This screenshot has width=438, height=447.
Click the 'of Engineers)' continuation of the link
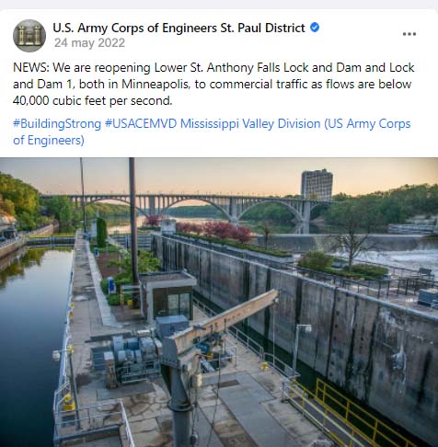(49, 141)
